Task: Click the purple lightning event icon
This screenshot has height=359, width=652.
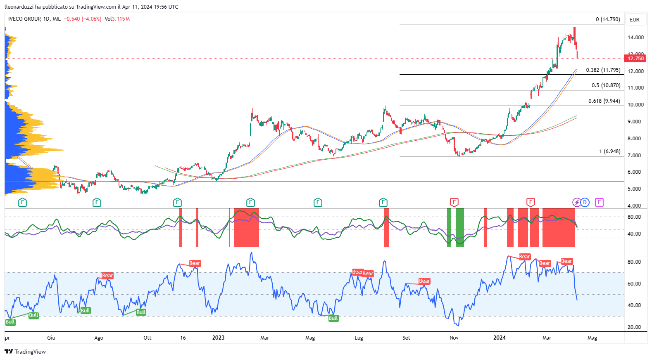Action: [576, 202]
